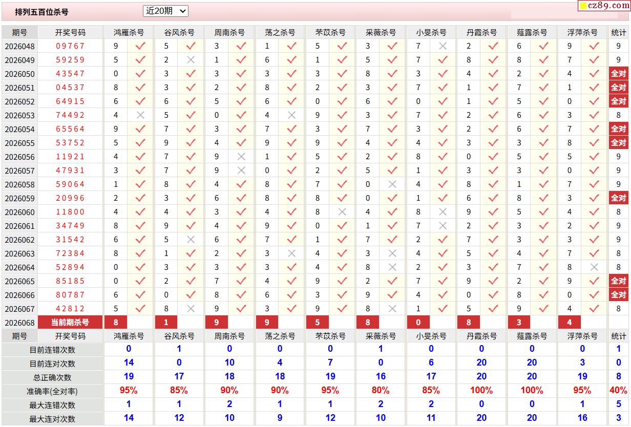
Task: Click the 排列五百位杀号 page title
Action: click(41, 12)
